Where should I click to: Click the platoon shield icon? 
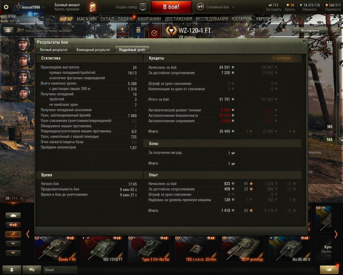coord(143,7)
